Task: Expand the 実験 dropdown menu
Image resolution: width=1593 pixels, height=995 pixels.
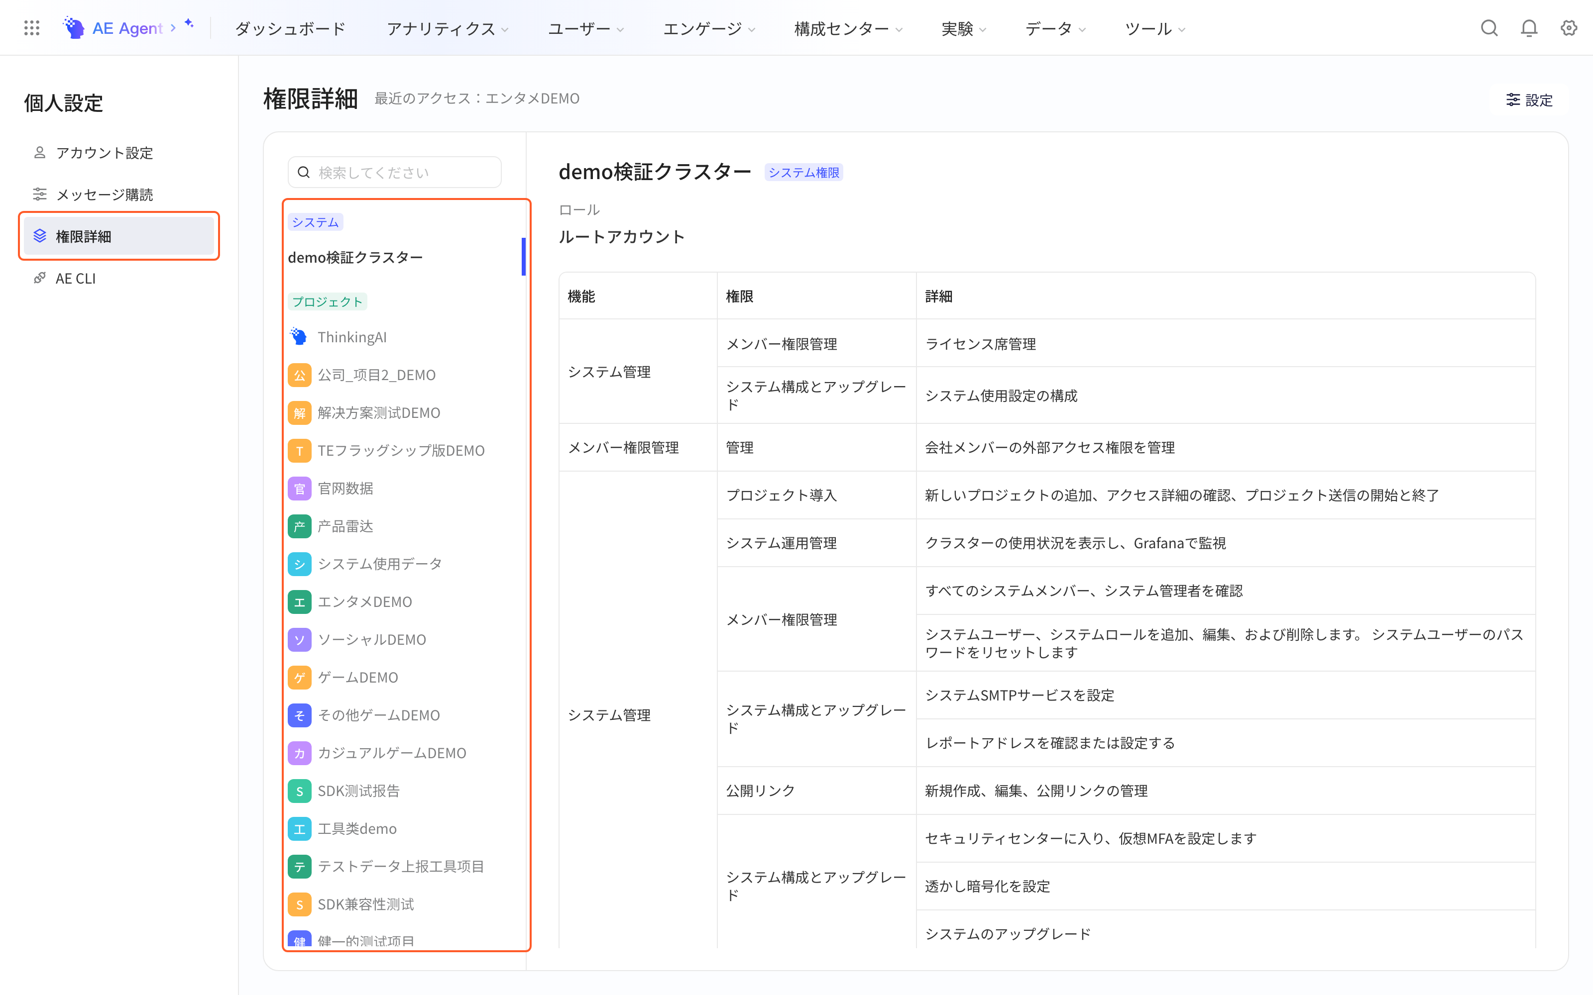Action: pyautogui.click(x=964, y=28)
